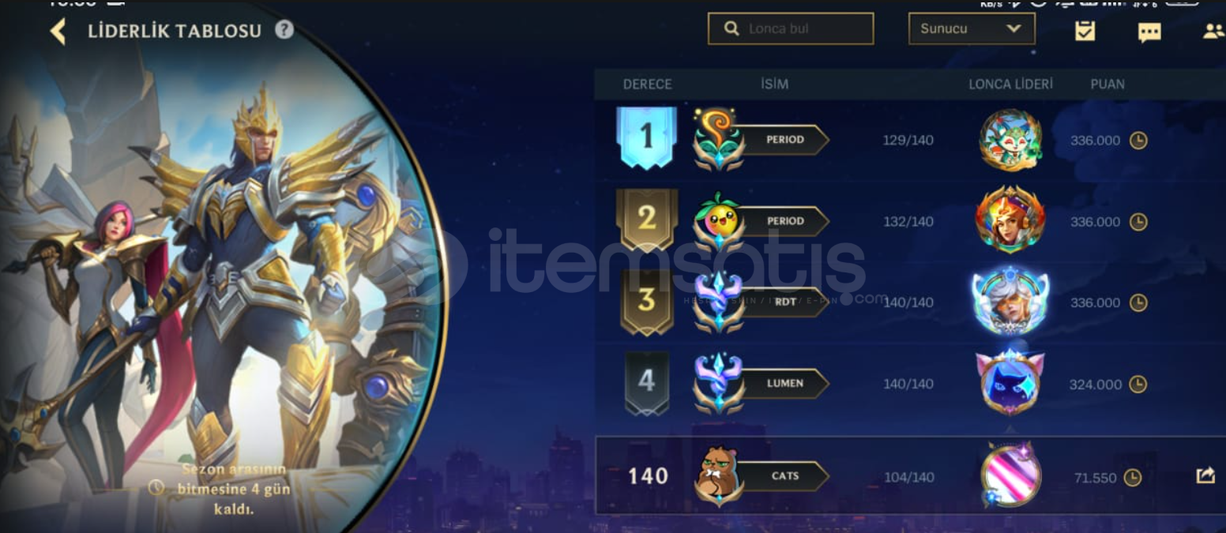Share the CATS guild using share icon
Screen dimensions: 1226x533
[x=1205, y=475]
